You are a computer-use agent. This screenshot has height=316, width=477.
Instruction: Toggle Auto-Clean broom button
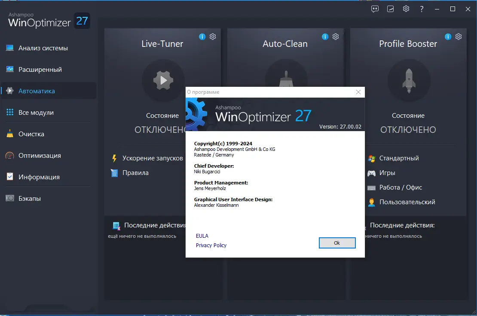[x=286, y=73]
